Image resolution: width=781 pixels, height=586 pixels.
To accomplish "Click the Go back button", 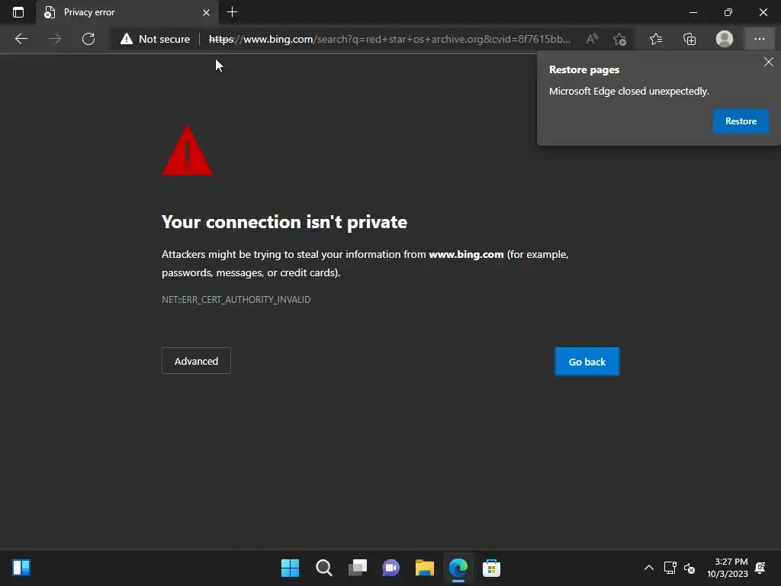I will [x=587, y=361].
